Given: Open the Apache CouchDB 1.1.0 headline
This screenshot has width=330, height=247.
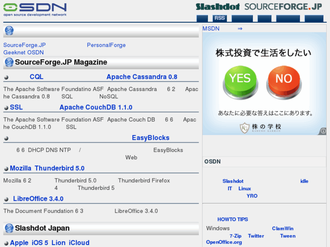Looking at the screenshot, I should pos(96,107).
